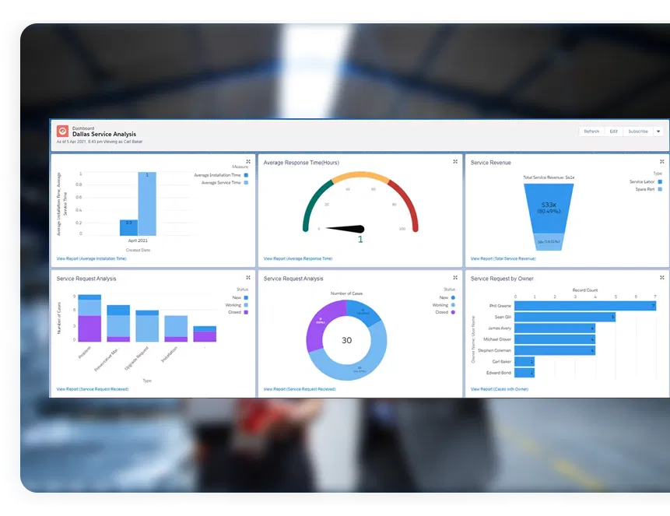The height and width of the screenshot is (516, 670).
Task: Click the Edit button
Action: click(613, 132)
